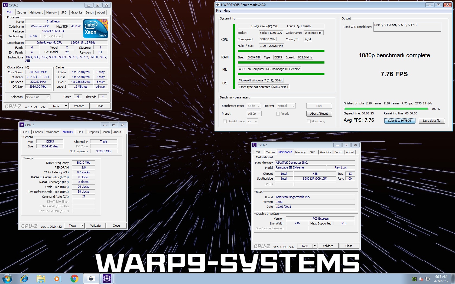Open About tab in Mainboard window

[x=350, y=152]
